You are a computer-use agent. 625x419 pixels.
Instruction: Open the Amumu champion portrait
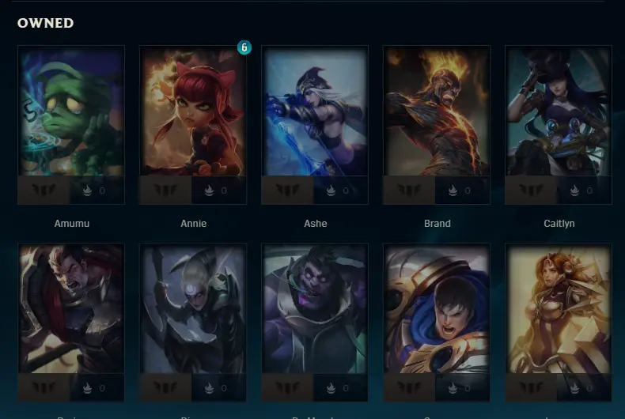point(71,111)
